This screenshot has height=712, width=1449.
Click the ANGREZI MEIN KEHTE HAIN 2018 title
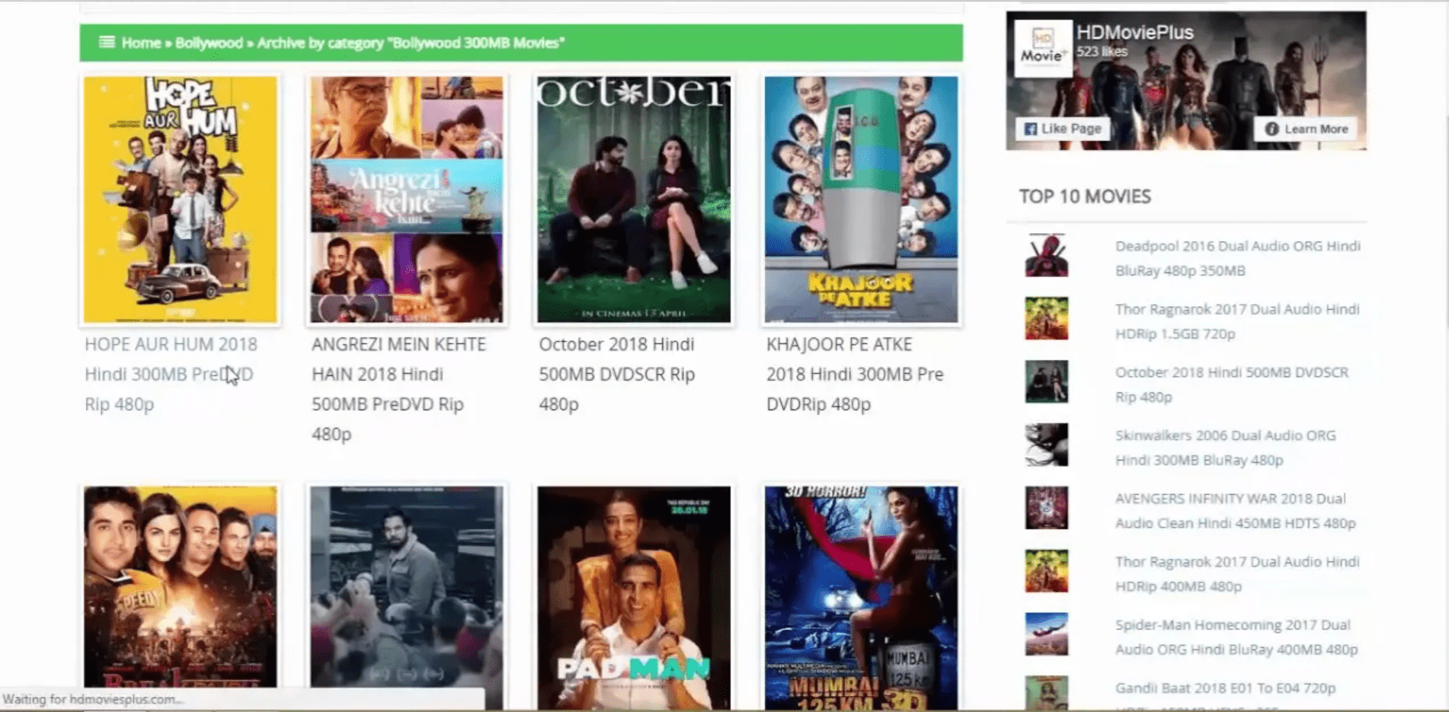click(x=398, y=389)
